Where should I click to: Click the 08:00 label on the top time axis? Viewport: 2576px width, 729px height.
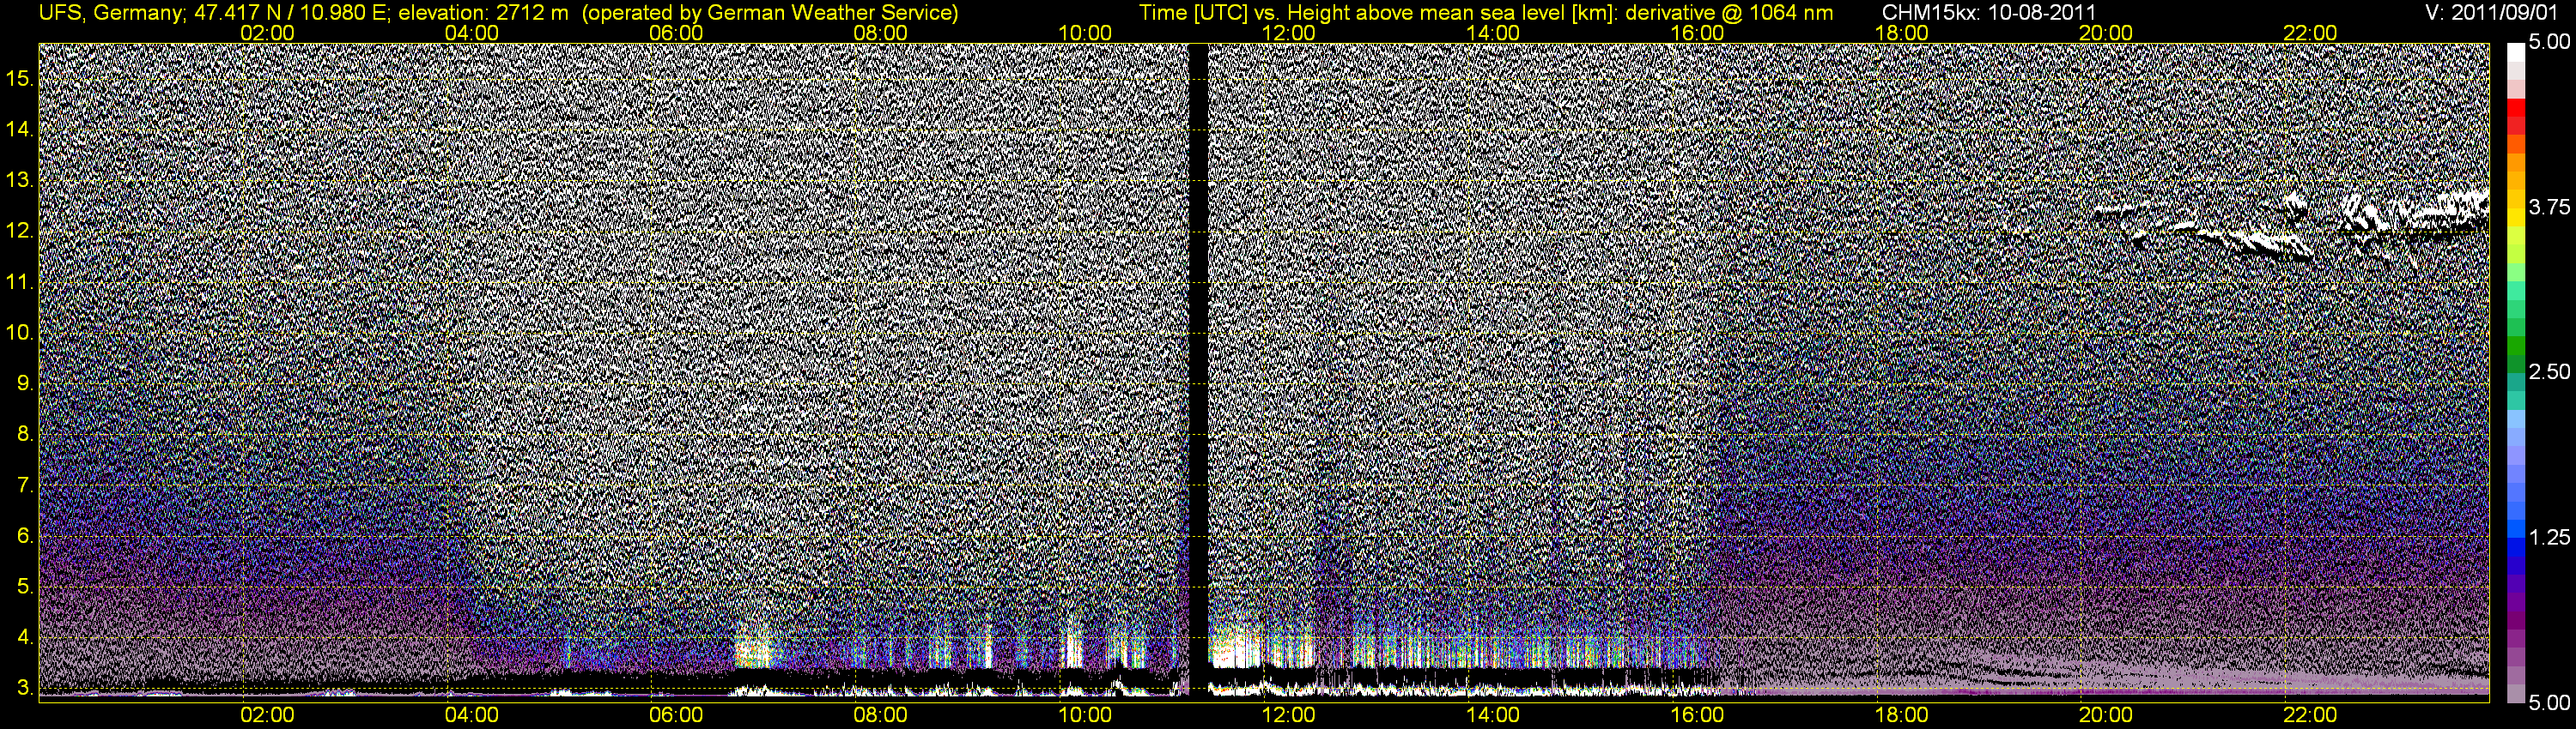coord(881,33)
